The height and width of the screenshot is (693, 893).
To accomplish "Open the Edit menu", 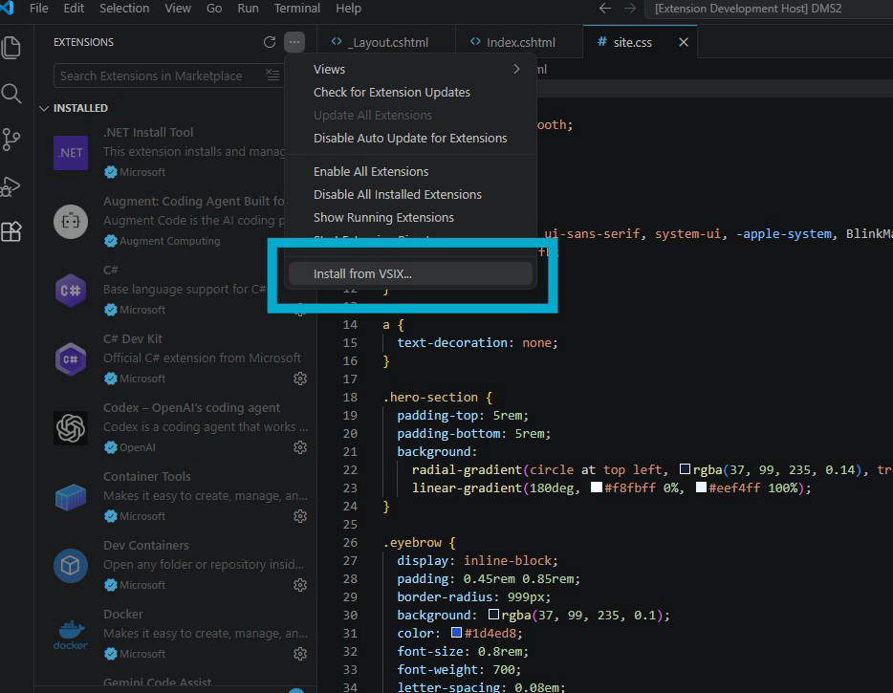I will pyautogui.click(x=74, y=9).
